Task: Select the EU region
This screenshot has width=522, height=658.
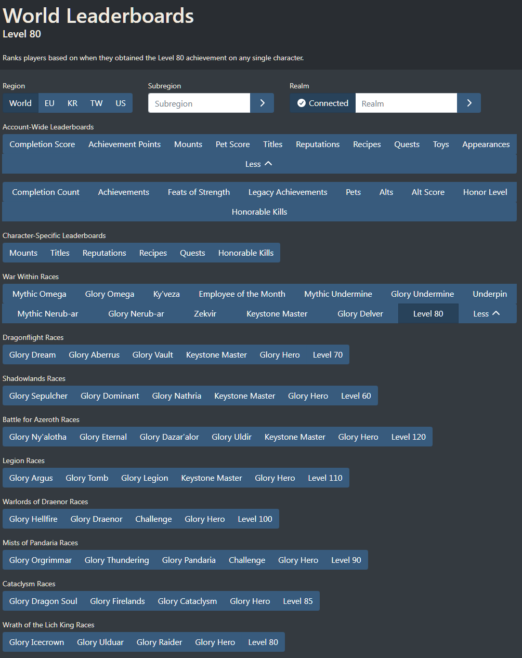Action: (49, 103)
